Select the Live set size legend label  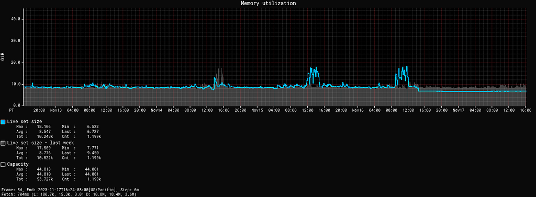pos(25,122)
